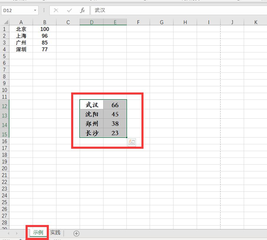Click the Enter checkmark icon

point(69,11)
